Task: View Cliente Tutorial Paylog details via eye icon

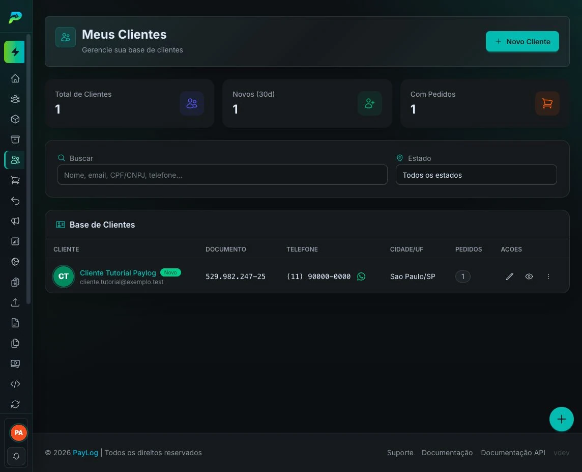Action: 529,276
